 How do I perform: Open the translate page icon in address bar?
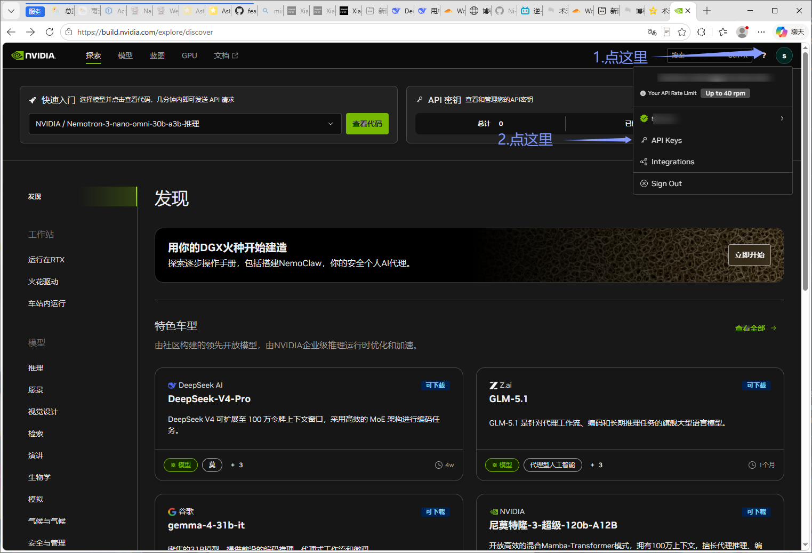point(652,32)
